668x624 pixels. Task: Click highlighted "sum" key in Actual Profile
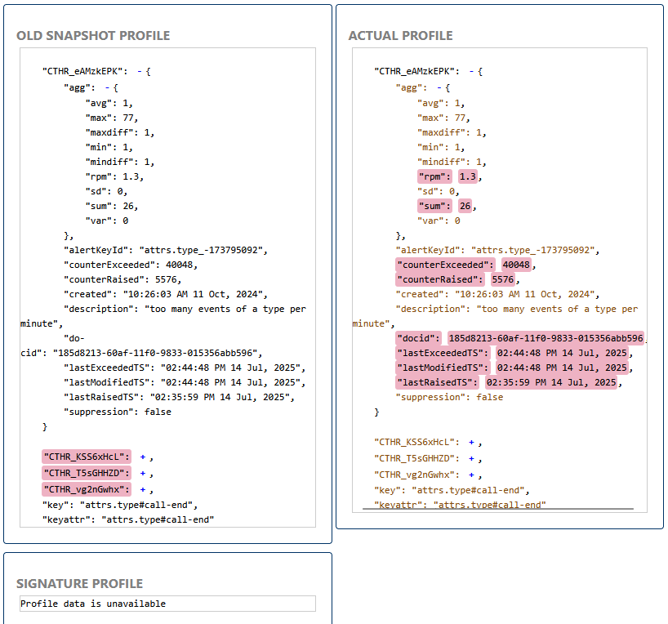[434, 206]
